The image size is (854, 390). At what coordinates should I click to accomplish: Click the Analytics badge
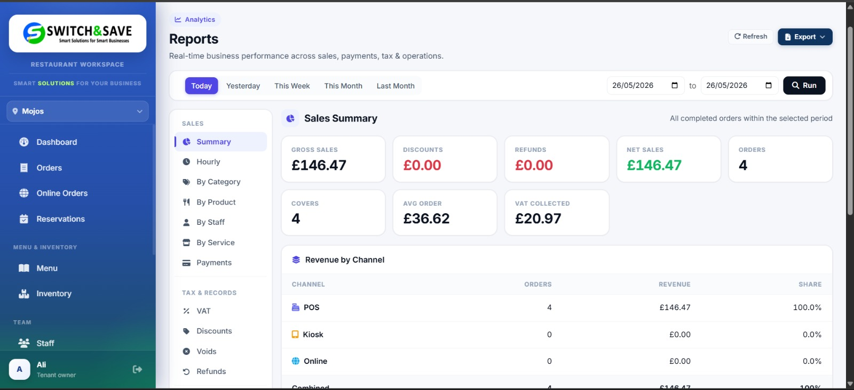pyautogui.click(x=195, y=20)
